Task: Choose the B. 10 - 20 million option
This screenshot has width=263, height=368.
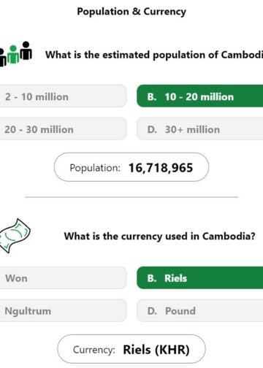Action: tap(200, 96)
